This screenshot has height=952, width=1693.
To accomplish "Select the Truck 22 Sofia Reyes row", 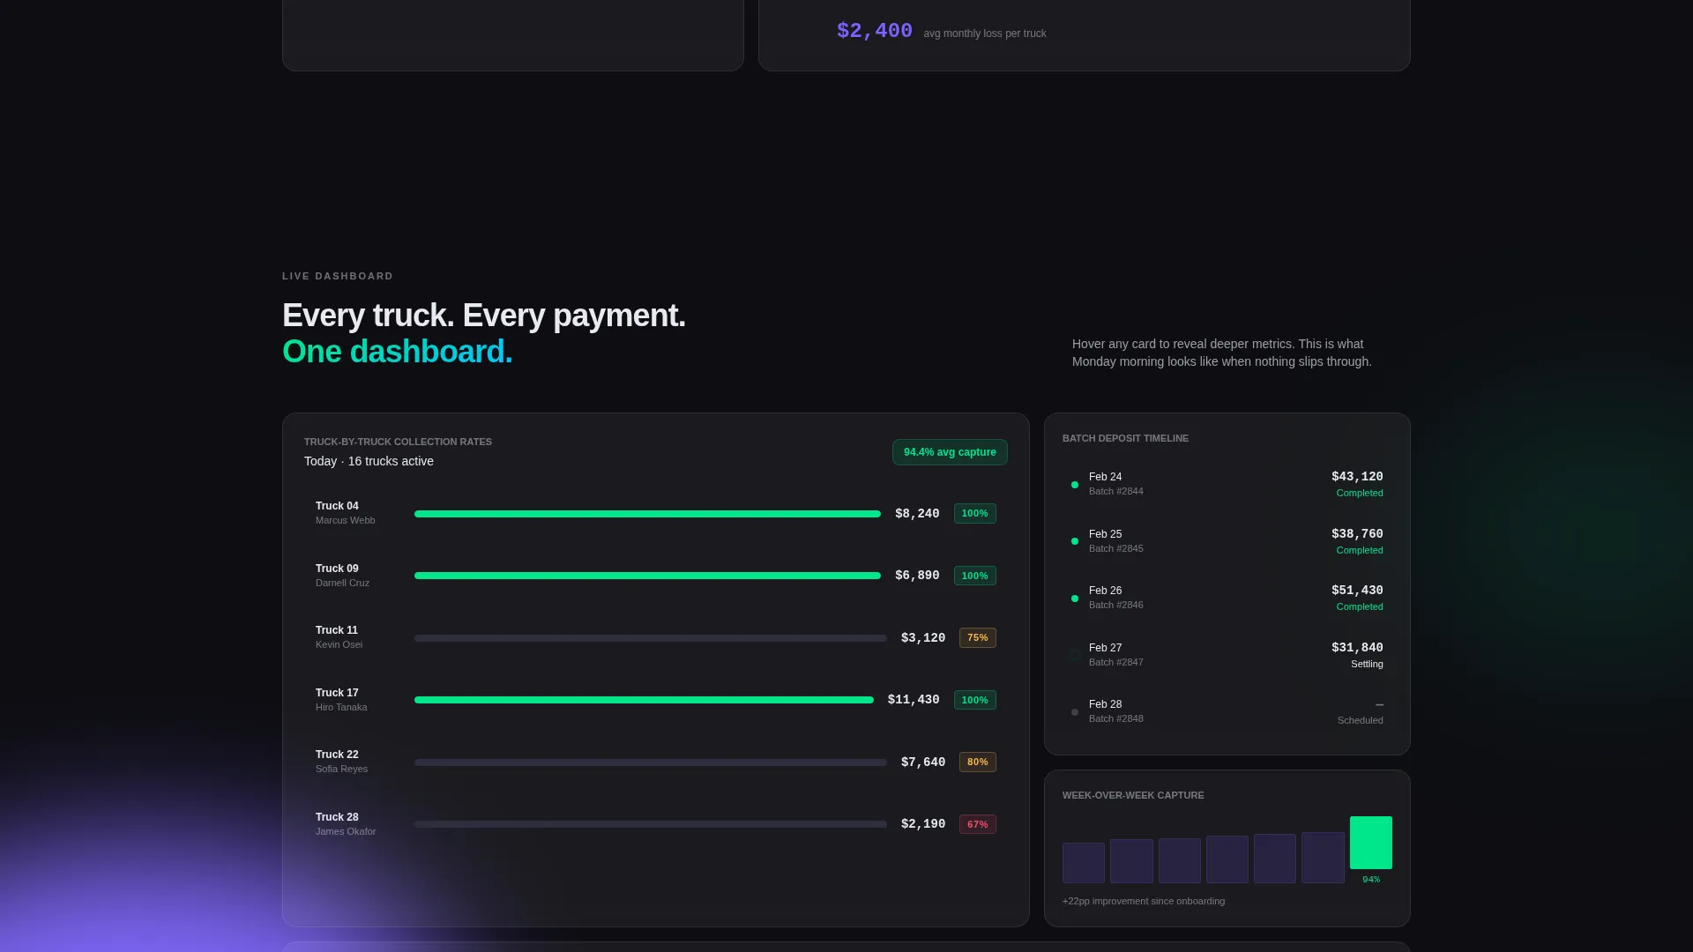I will 655,762.
